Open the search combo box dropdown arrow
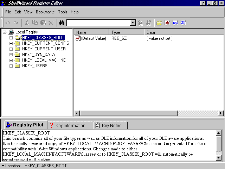225x169 pixels. 133,23
